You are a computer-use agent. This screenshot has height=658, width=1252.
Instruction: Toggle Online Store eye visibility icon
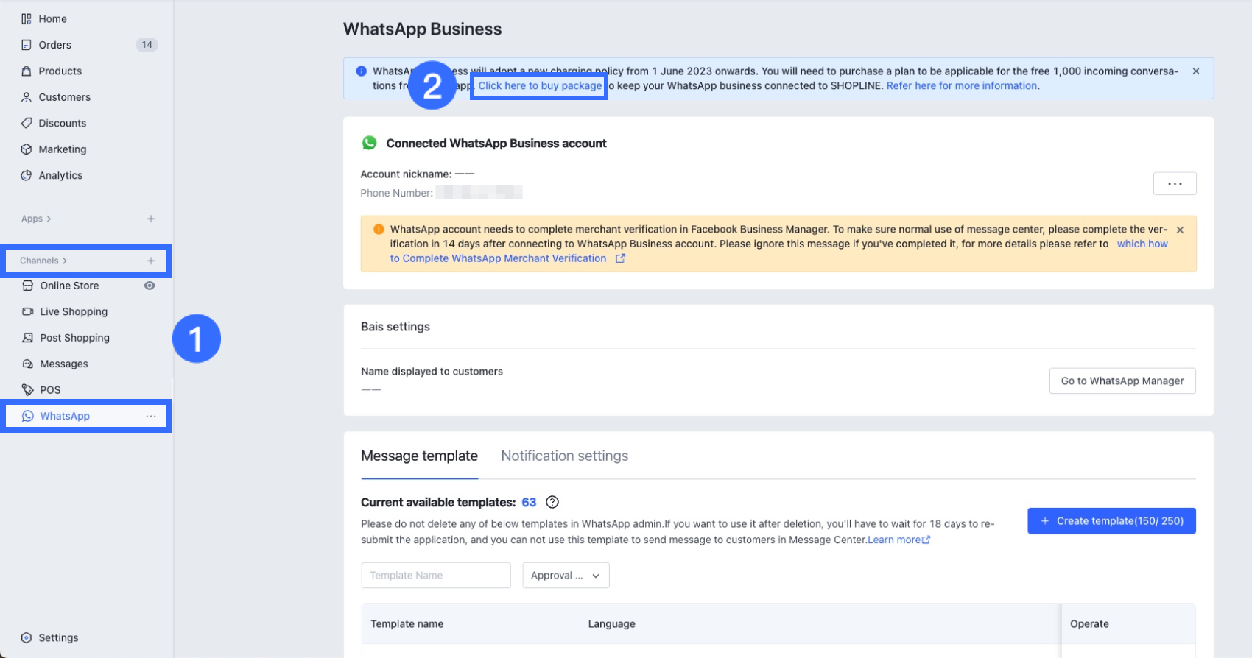tap(150, 286)
